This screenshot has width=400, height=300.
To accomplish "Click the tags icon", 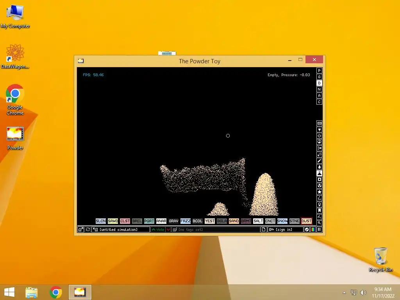I will pyautogui.click(x=175, y=230).
